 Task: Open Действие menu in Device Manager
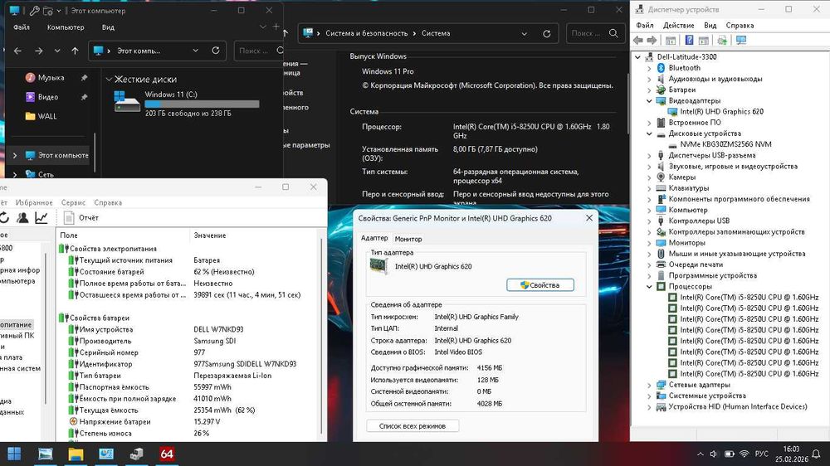[x=679, y=26]
